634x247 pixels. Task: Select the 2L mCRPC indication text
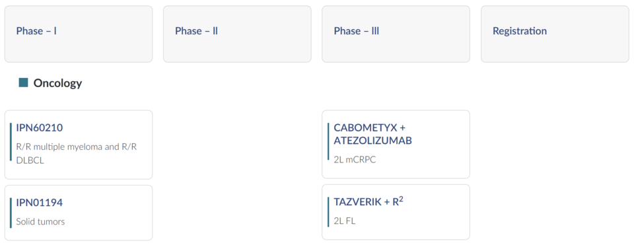click(x=355, y=160)
